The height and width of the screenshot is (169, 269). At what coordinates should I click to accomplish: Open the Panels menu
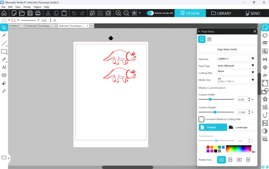click(27, 7)
